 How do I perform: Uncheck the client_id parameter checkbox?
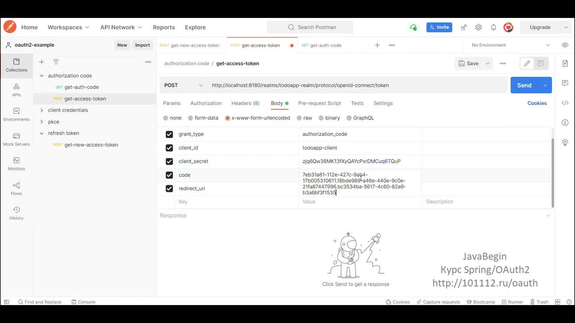coord(169,148)
